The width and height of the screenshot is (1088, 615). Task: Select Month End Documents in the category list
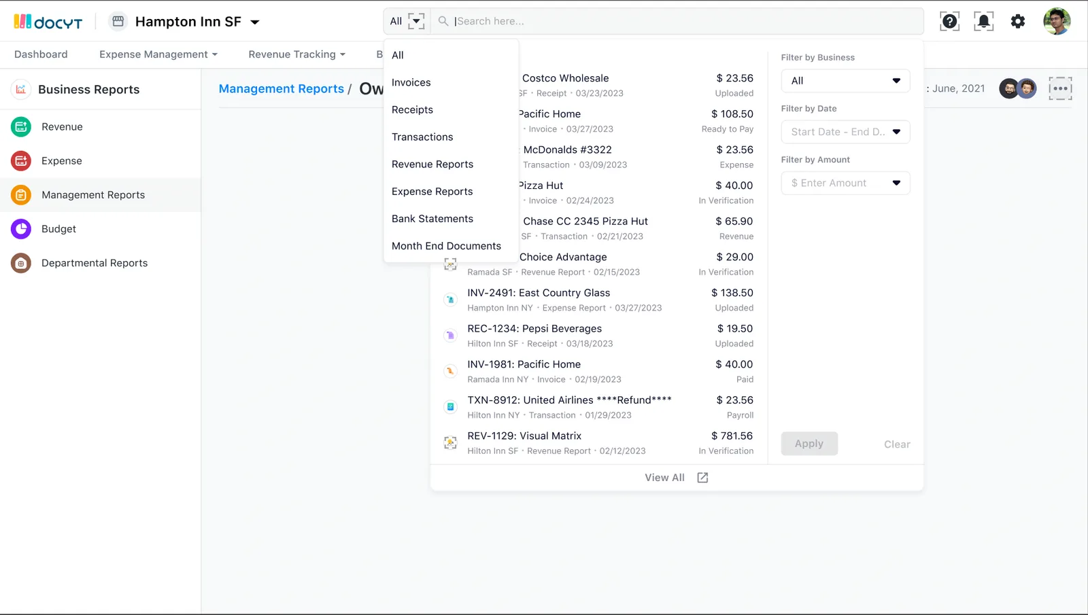[451, 245]
